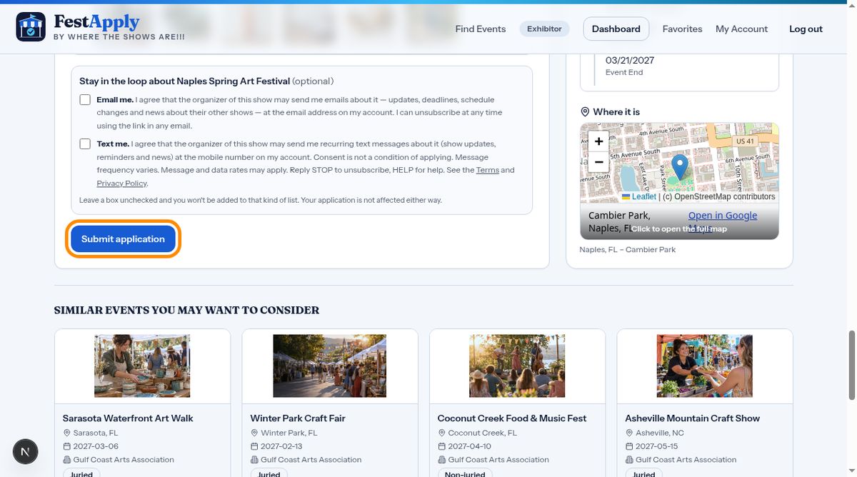Open the Winter Park Craft Fair photo
Image resolution: width=857 pixels, height=477 pixels.
click(330, 366)
